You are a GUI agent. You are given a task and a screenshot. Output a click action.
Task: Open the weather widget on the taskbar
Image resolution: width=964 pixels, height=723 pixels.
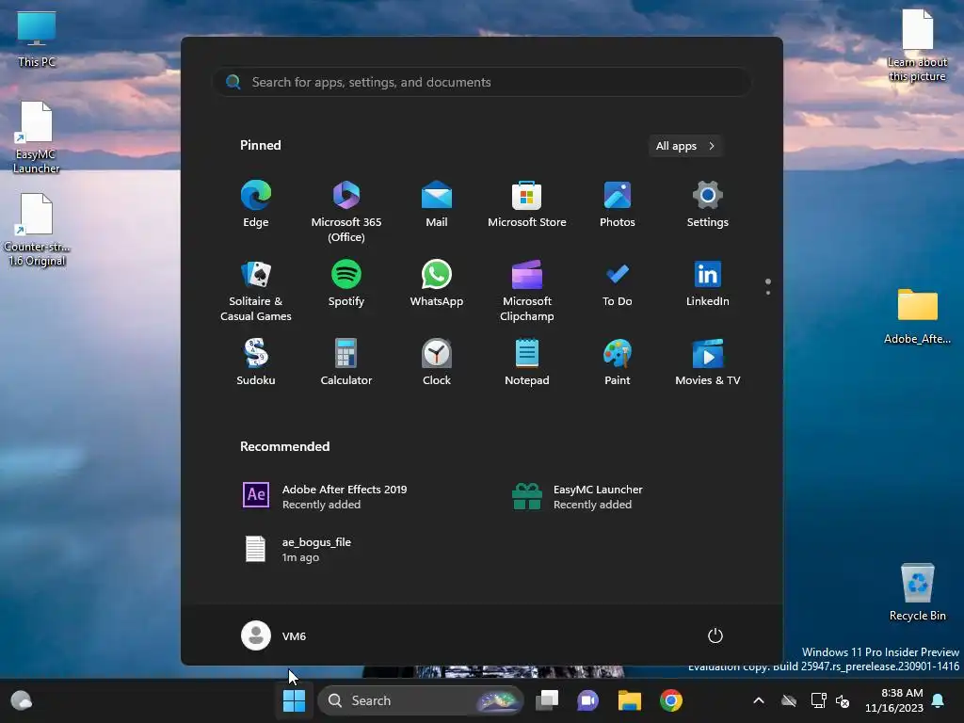pos(22,700)
